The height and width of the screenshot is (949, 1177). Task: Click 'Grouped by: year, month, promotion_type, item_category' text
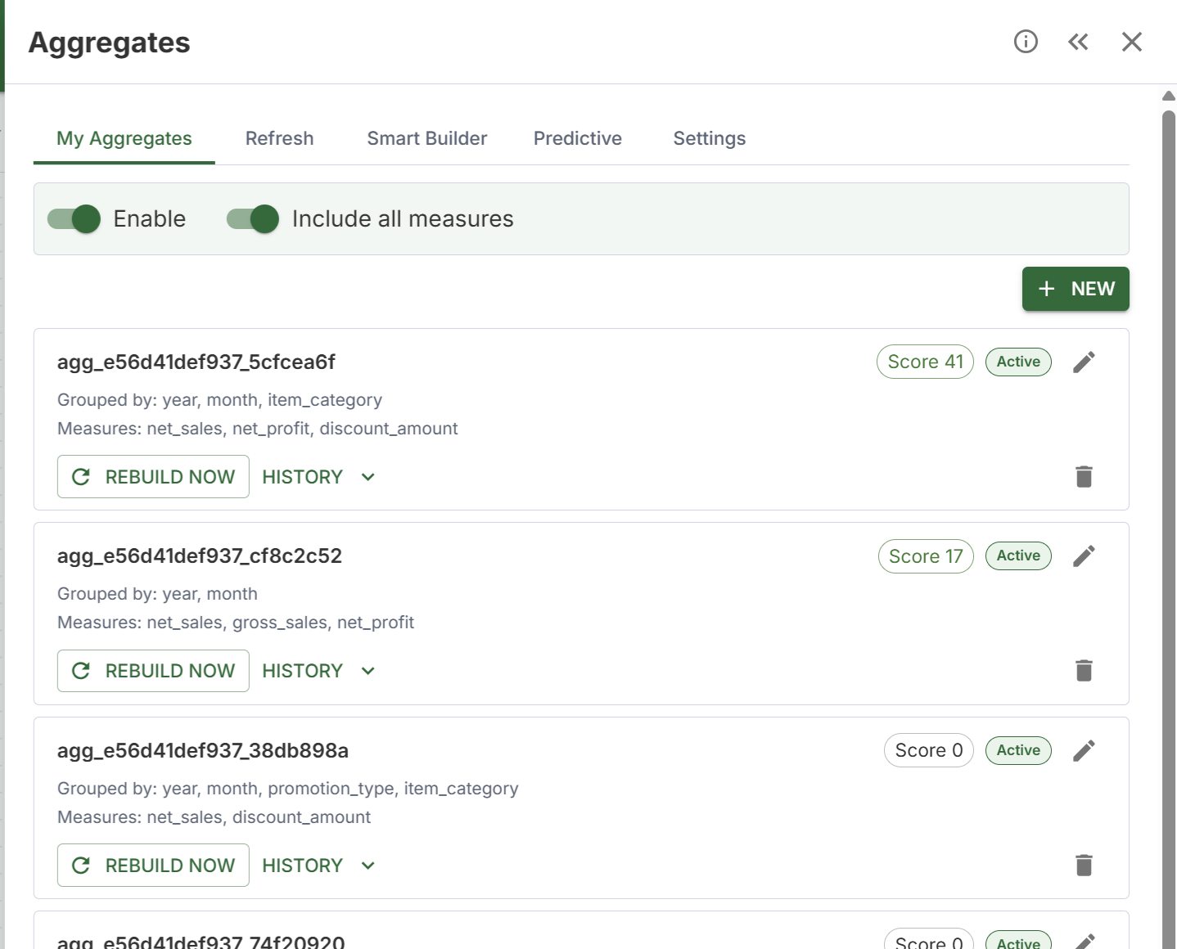[288, 789]
